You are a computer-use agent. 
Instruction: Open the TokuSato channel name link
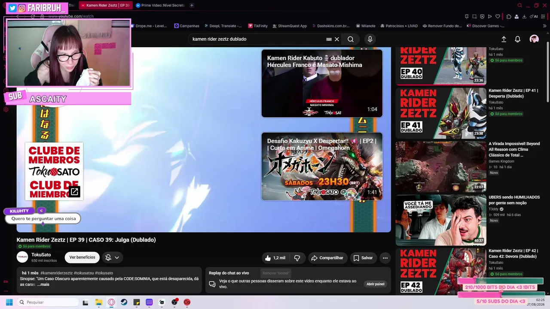click(x=41, y=255)
